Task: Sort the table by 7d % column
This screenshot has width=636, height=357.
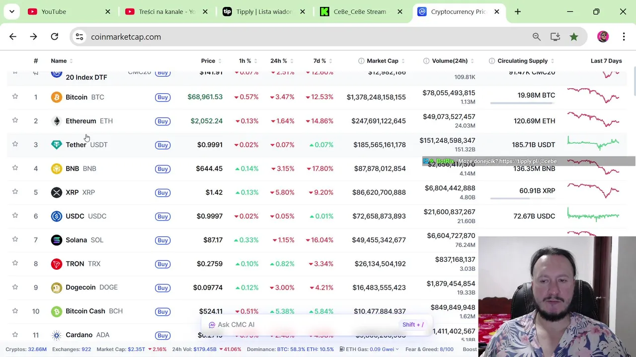Action: tap(323, 61)
